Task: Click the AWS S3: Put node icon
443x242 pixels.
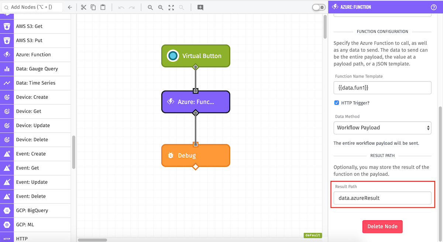Action: (x=7, y=41)
